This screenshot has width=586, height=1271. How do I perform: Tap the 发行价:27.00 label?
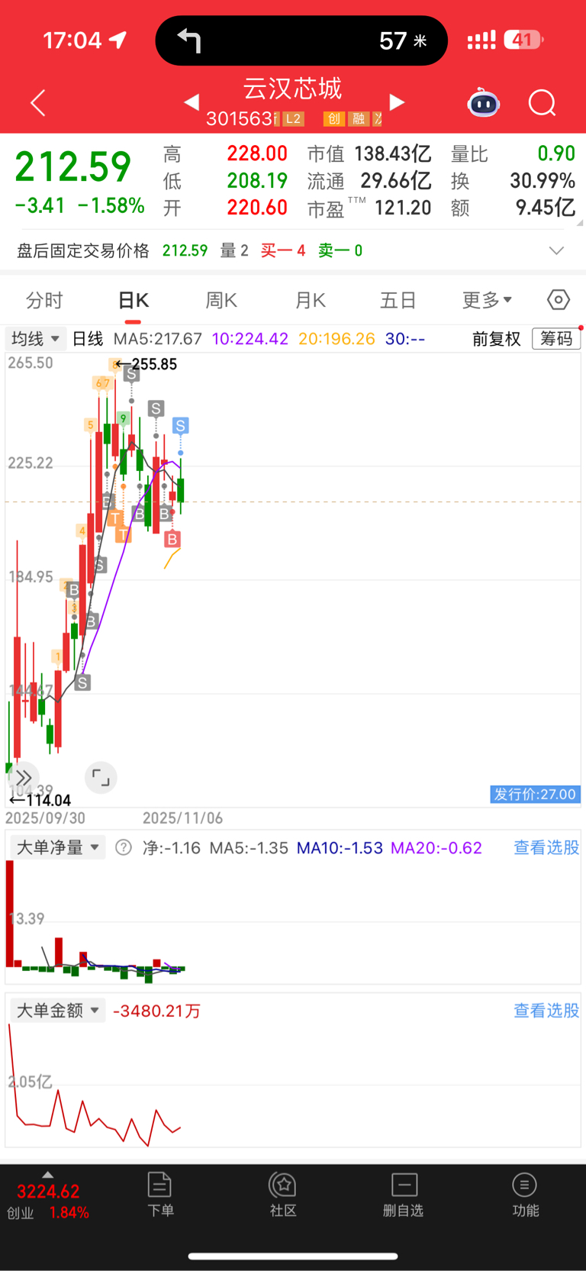click(x=535, y=794)
